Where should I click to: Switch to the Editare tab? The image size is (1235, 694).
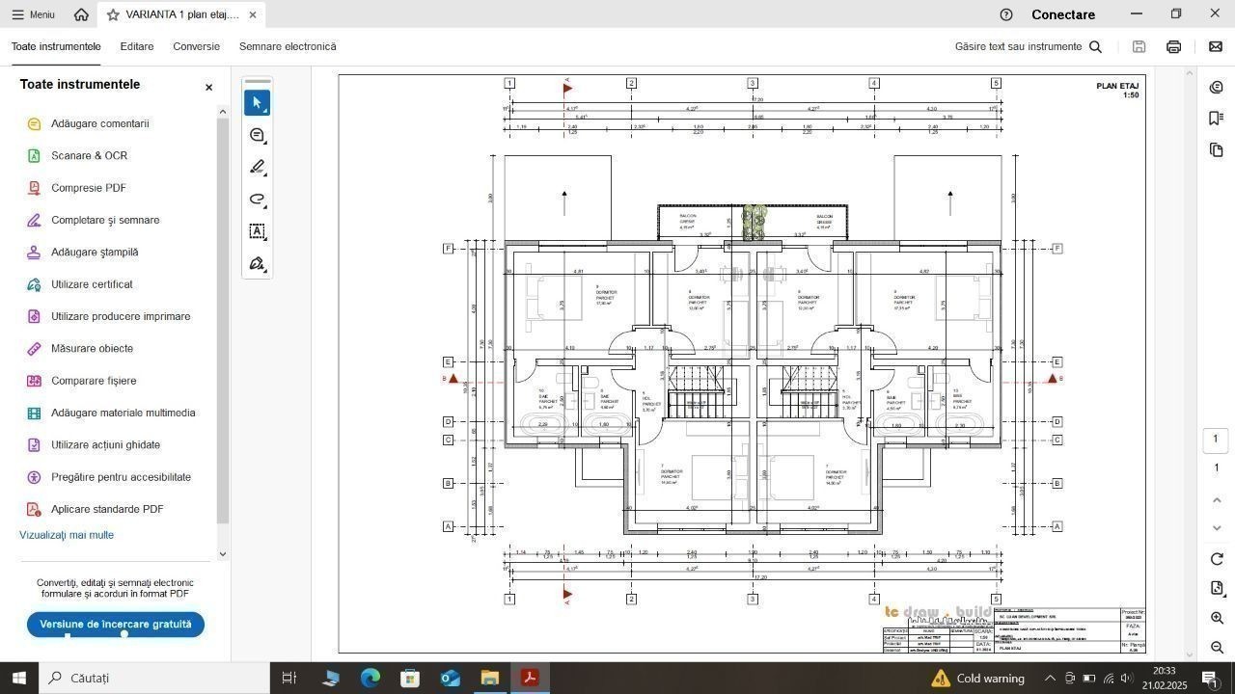(x=137, y=46)
